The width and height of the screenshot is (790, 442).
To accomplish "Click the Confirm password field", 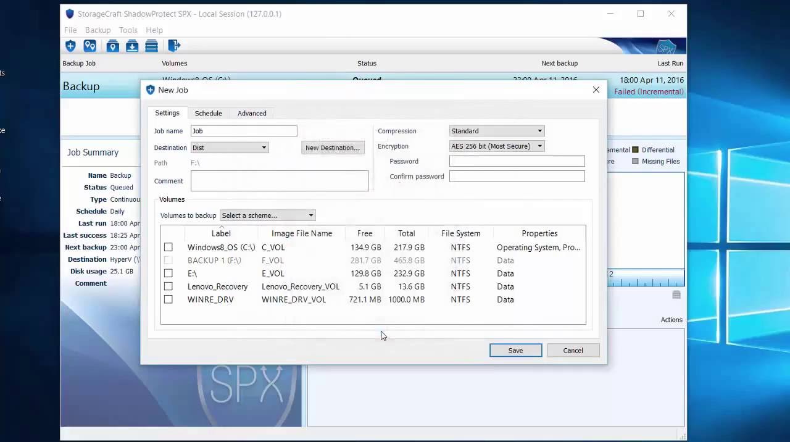I will [x=517, y=177].
